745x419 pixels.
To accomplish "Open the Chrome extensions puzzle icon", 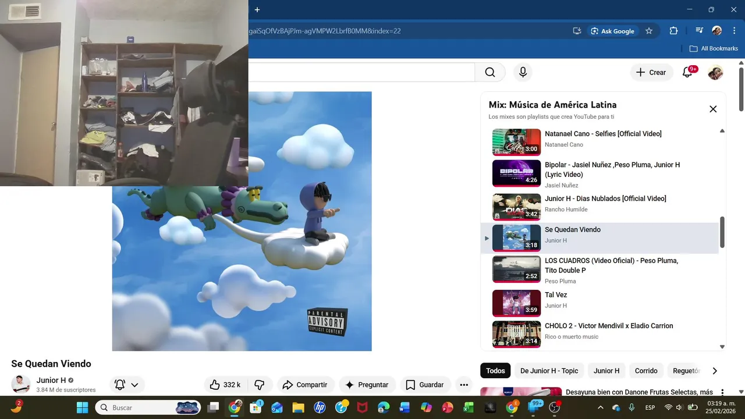I will (x=674, y=31).
